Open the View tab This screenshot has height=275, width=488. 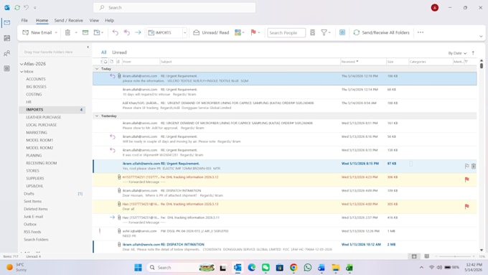coord(94,20)
